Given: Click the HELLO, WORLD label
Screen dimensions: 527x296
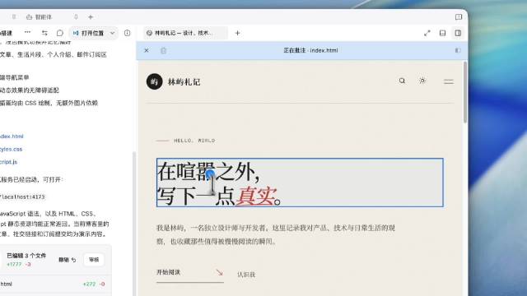Looking at the screenshot, I should [194, 141].
